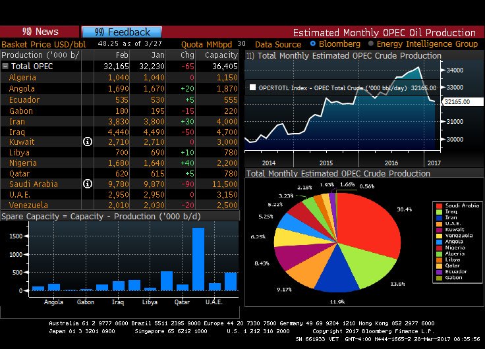Click the Capacity column header
The image size is (485, 349).
221,55
